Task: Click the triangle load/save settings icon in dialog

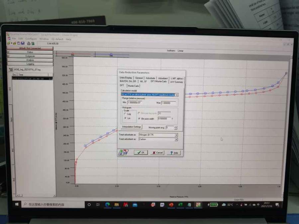Action: 123,152
